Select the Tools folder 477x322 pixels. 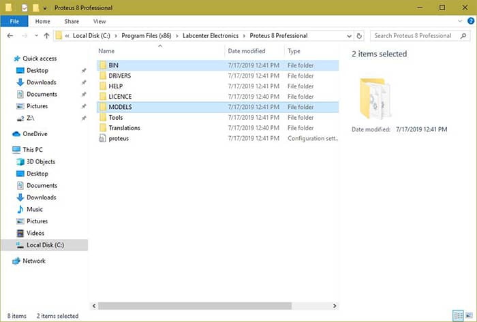tap(218, 117)
